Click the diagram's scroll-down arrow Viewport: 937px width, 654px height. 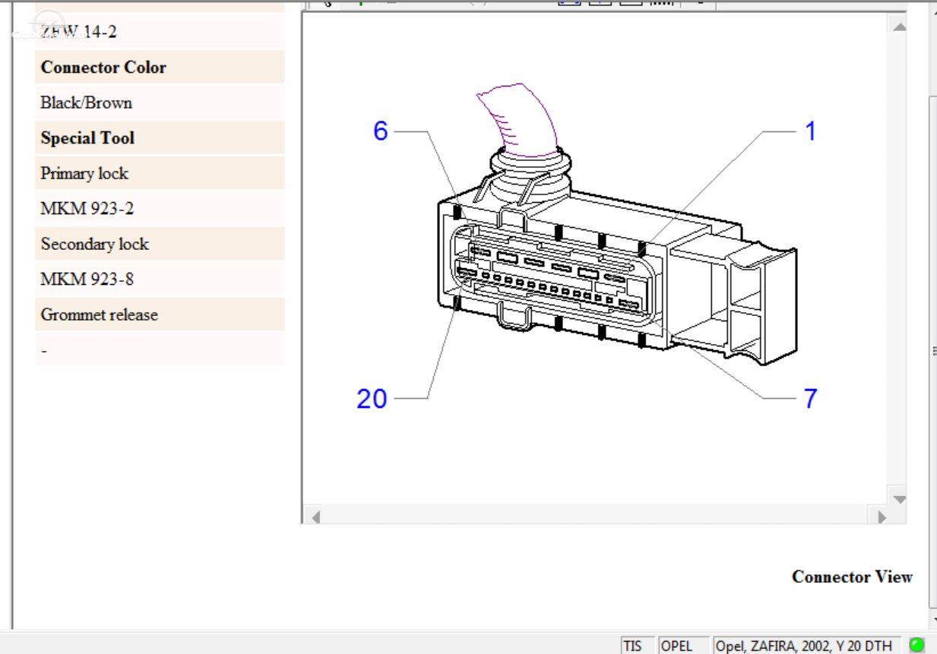pyautogui.click(x=898, y=499)
